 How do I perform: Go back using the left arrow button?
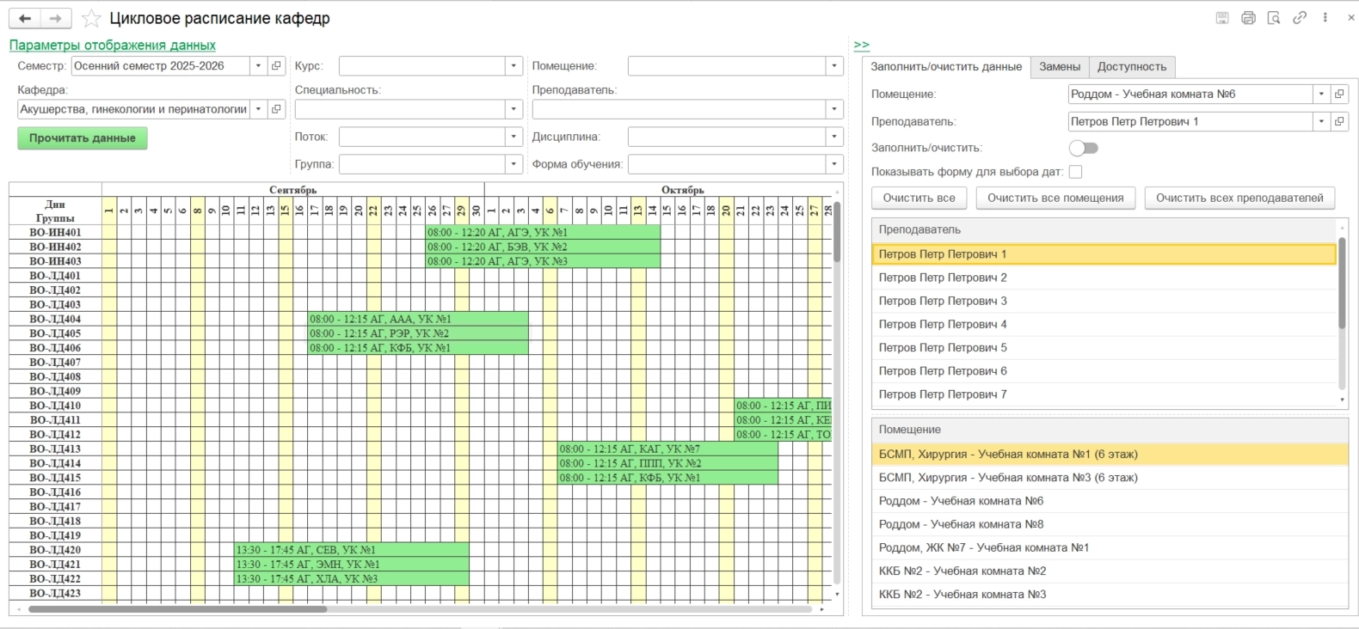(25, 19)
